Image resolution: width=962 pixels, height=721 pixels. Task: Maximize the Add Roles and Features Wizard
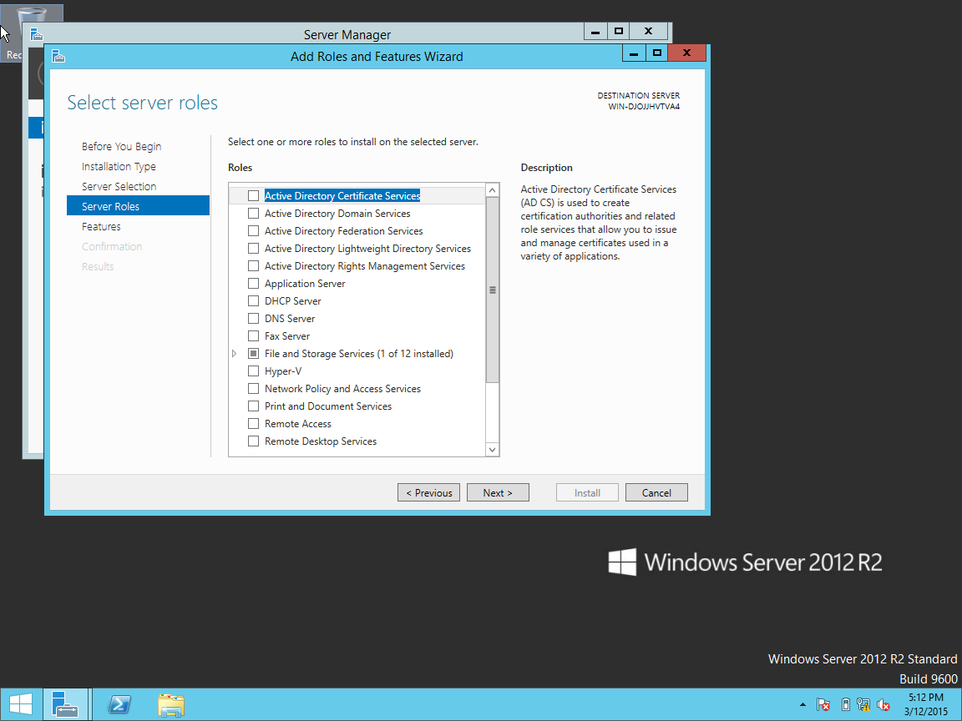coord(657,53)
